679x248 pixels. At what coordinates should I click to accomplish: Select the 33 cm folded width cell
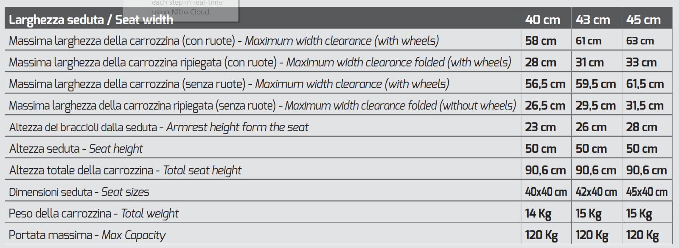[x=641, y=63]
